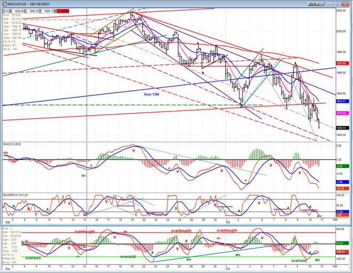Viewport: 353px width, 273px height.
Task: Select the blue 1932.47 price marker
Action: (x=342, y=101)
